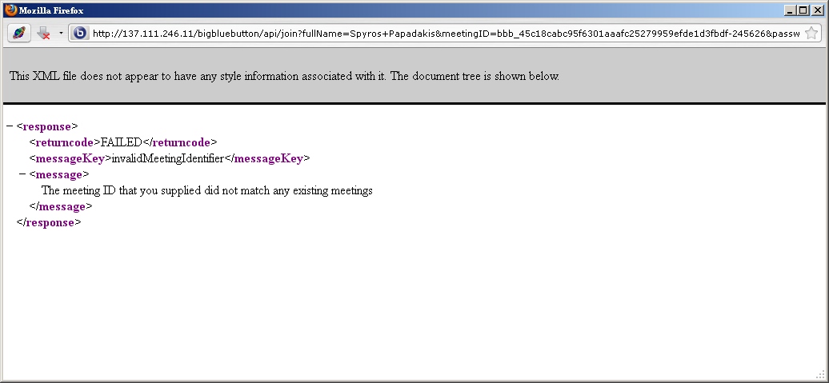Click the colorful globe toolbar button
The image size is (829, 383).
19,34
